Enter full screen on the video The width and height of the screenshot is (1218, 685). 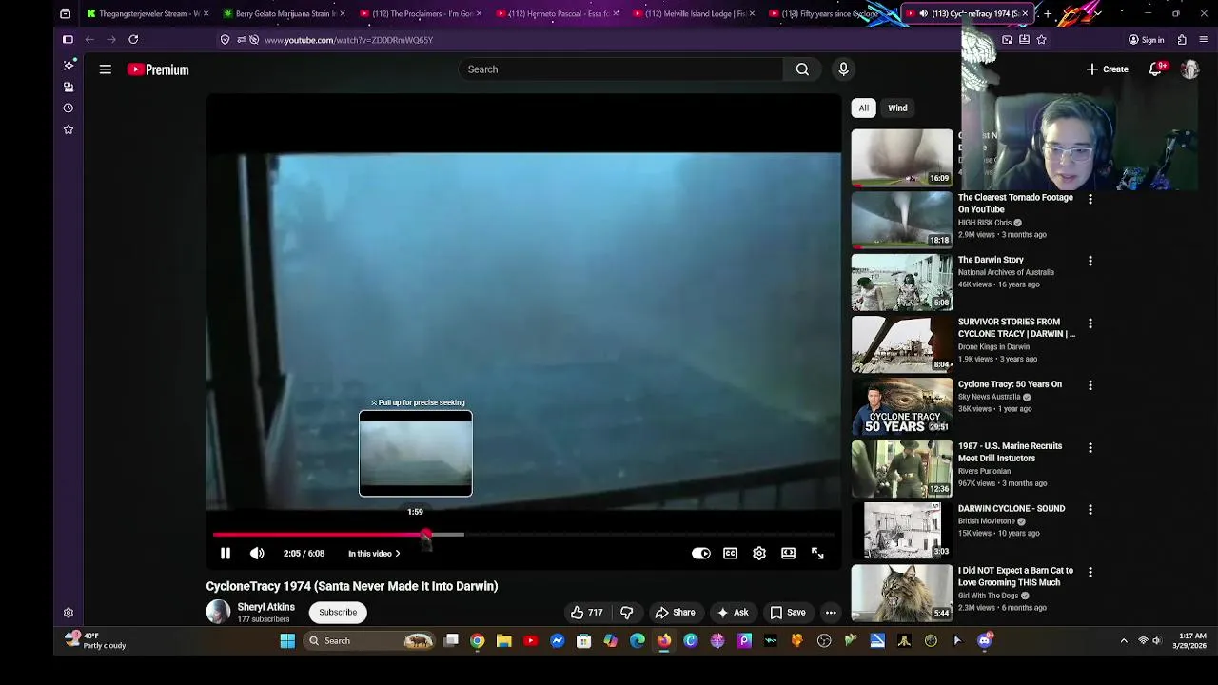(x=817, y=554)
